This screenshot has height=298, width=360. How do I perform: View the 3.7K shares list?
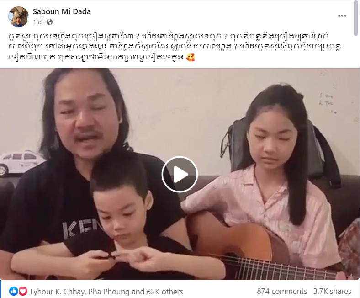pos(332,291)
